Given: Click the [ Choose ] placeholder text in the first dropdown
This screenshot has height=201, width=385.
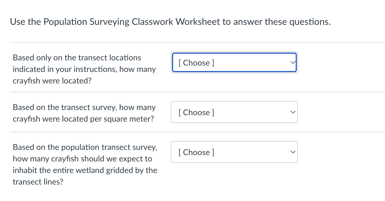Looking at the screenshot, I should pos(196,63).
